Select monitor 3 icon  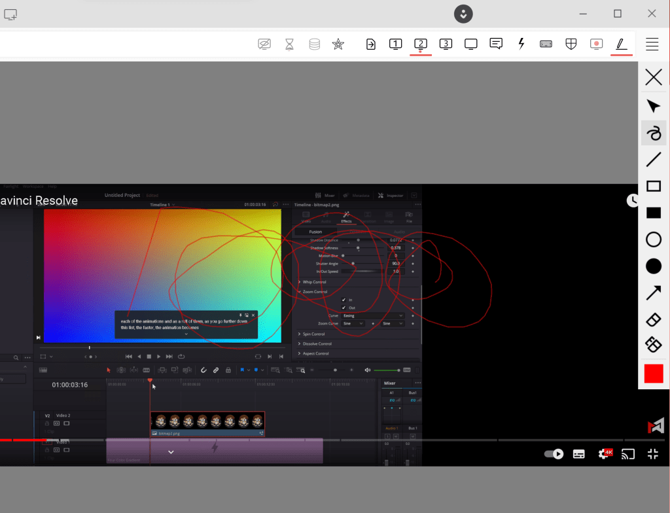click(x=446, y=44)
